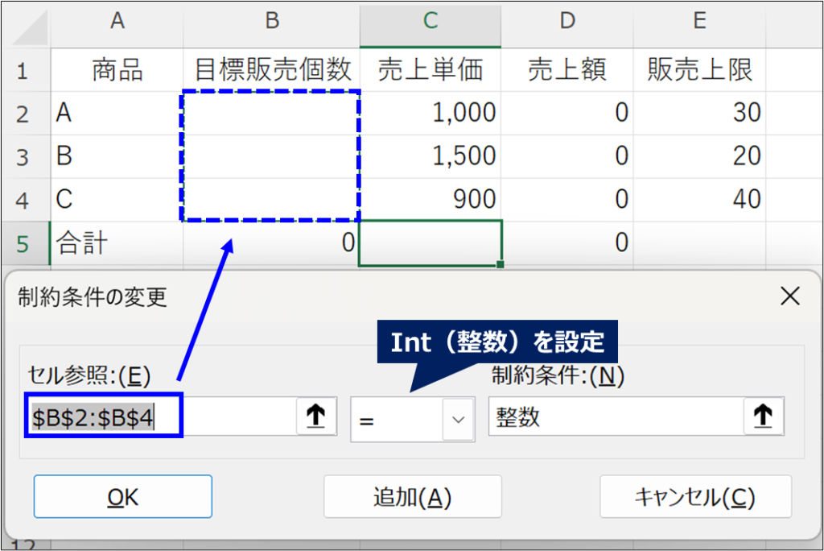Click the 追加(A) button
824x551 pixels.
pyautogui.click(x=412, y=497)
